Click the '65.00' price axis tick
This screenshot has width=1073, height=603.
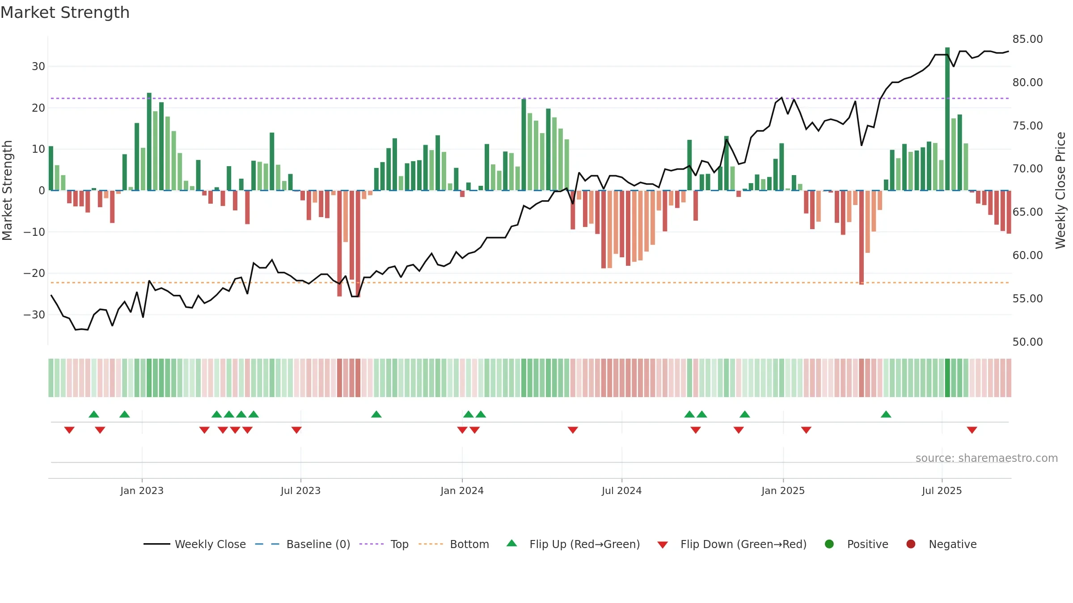[x=1027, y=212]
